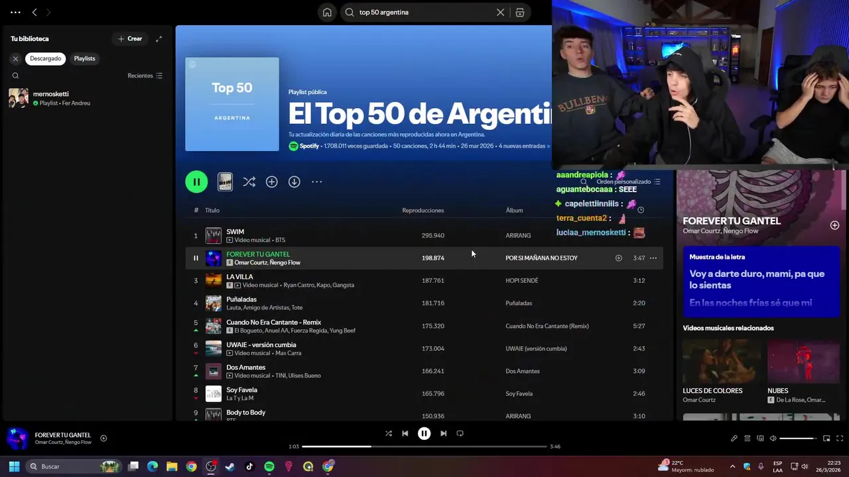The image size is (849, 477).
Task: Select Cuando No Era Cantante - Remix track
Action: [273, 322]
